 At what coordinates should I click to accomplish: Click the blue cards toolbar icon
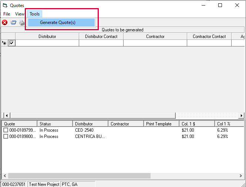13,22
